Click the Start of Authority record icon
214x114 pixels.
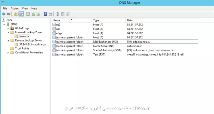click(x=54, y=50)
